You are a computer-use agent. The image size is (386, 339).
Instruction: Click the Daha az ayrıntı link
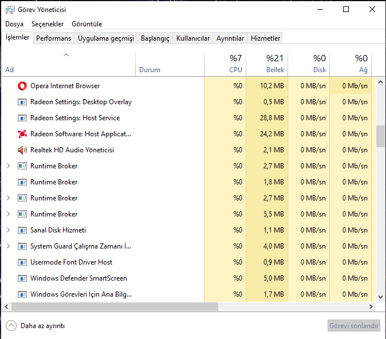pos(42,326)
